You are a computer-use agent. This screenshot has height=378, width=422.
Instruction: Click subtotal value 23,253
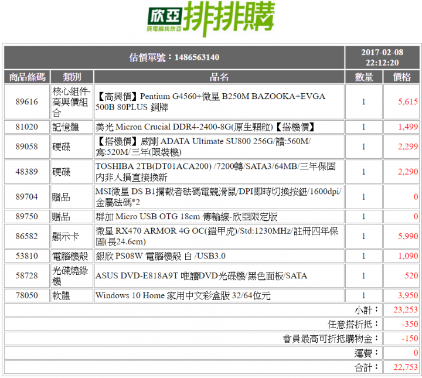(x=406, y=309)
